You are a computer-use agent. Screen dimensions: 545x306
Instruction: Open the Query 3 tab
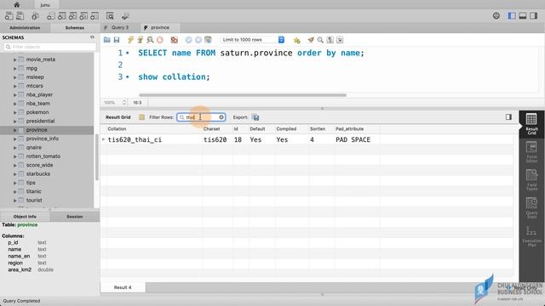[120, 27]
